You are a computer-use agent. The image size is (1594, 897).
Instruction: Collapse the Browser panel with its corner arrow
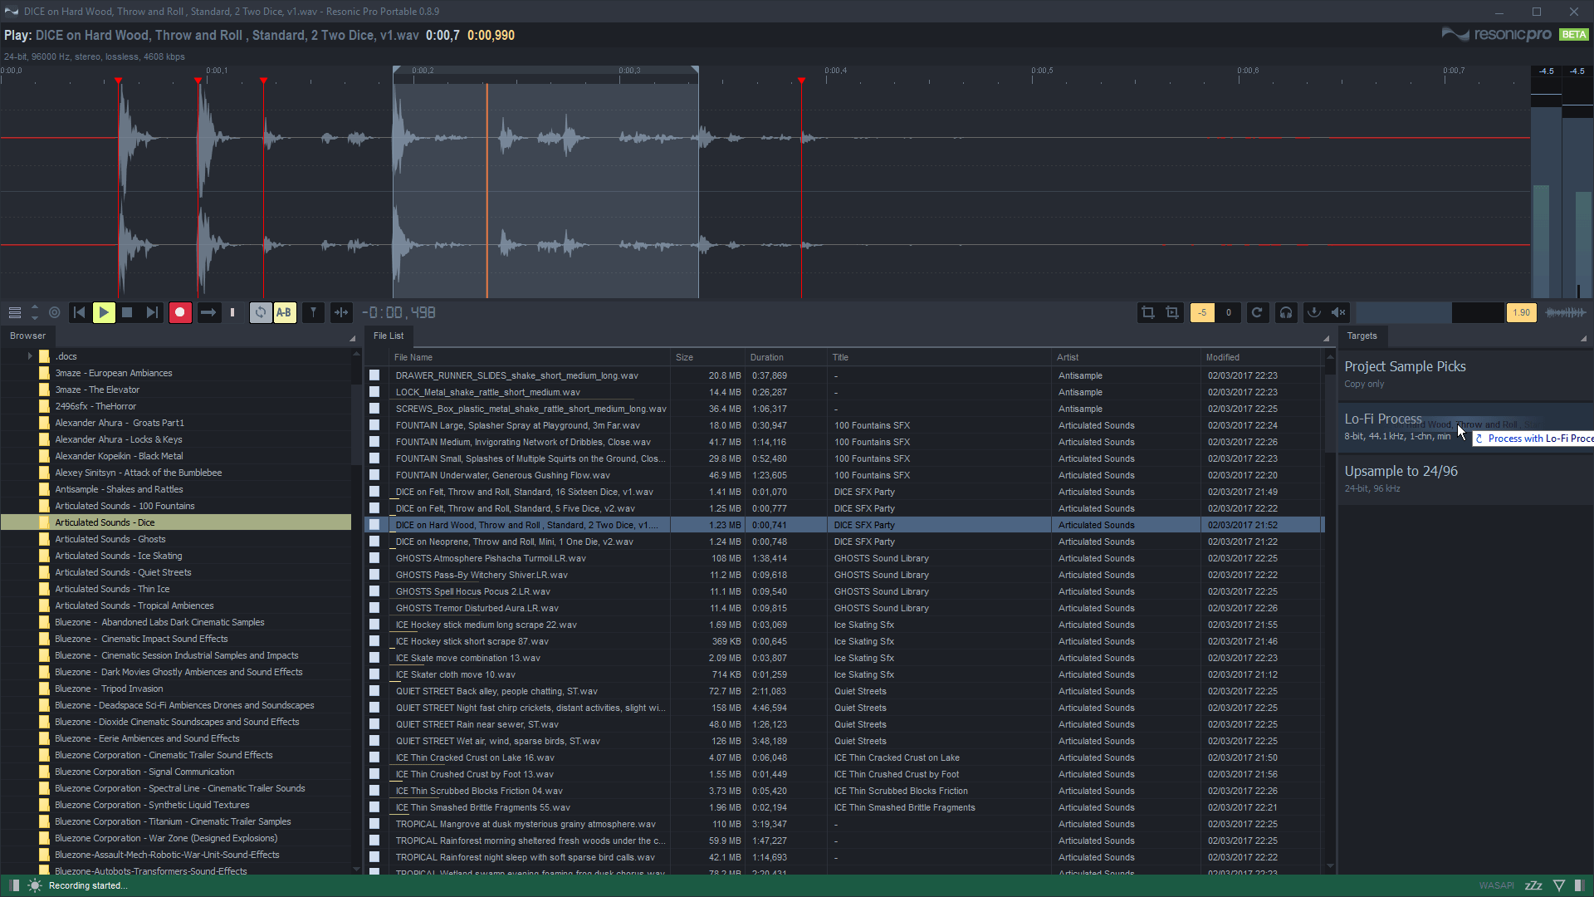point(352,339)
